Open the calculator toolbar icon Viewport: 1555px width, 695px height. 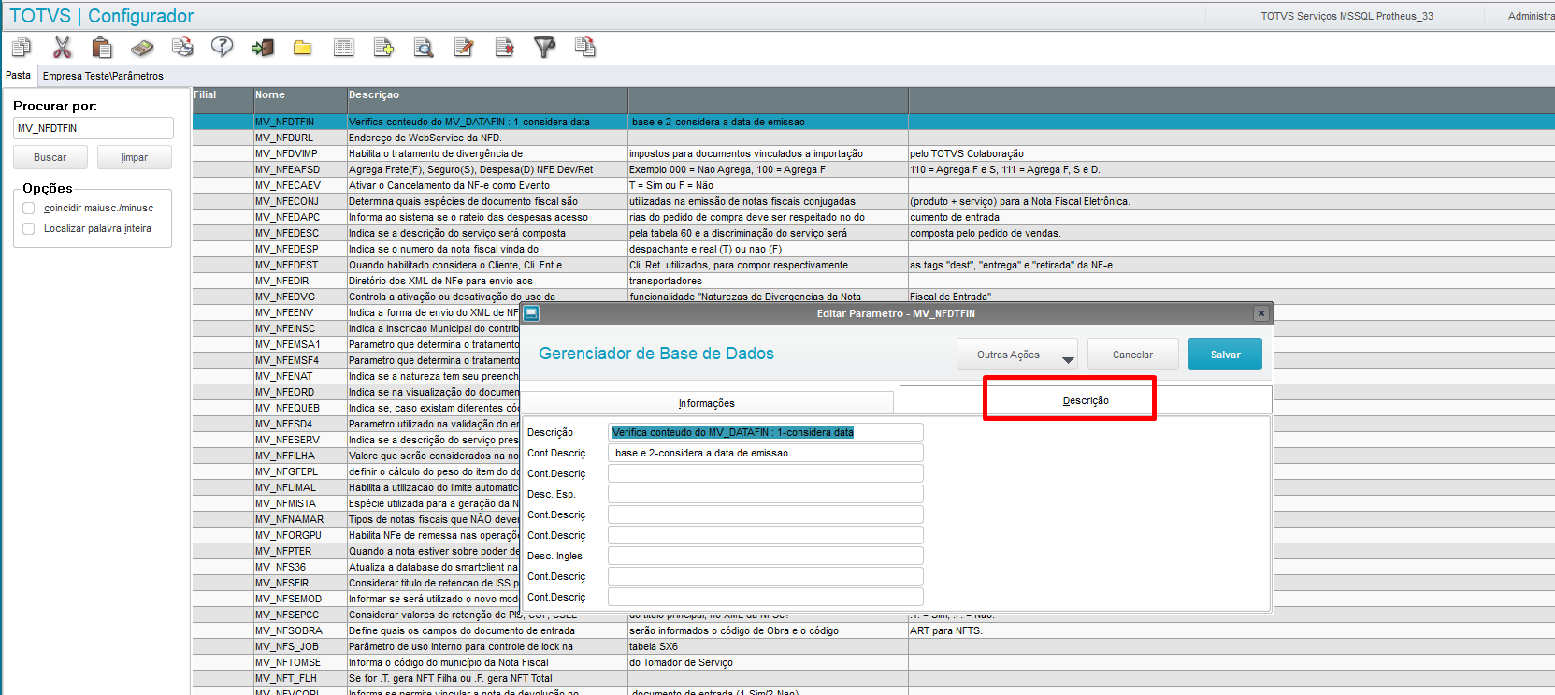[142, 47]
